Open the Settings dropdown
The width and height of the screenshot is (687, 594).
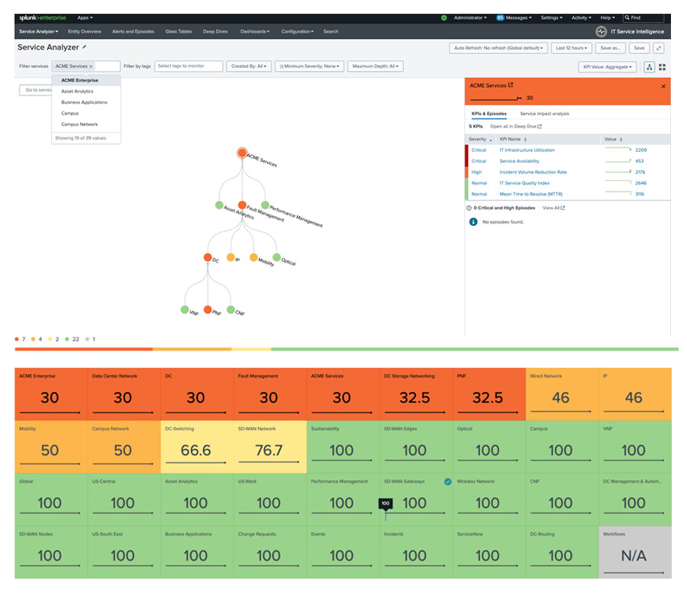pyautogui.click(x=552, y=18)
